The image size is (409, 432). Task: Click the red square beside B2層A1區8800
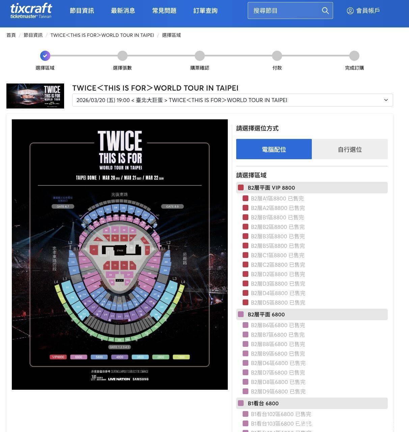coord(246,198)
